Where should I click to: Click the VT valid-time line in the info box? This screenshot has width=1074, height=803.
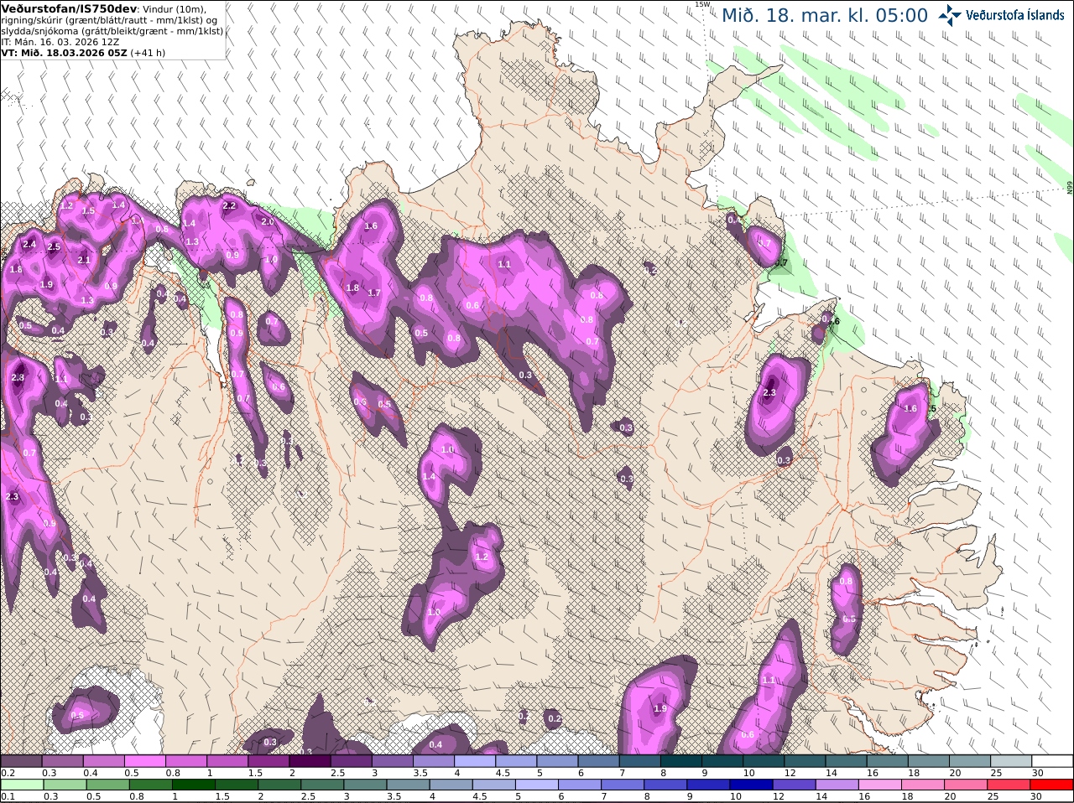83,52
